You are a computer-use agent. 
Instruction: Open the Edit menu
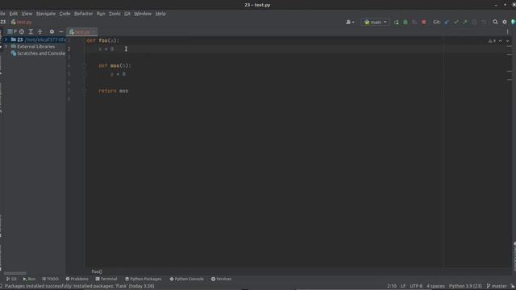[13, 14]
